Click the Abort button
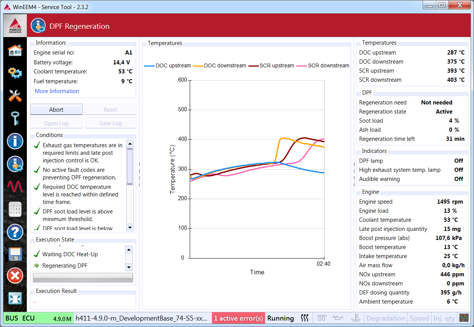This screenshot has width=474, height=327. click(56, 110)
